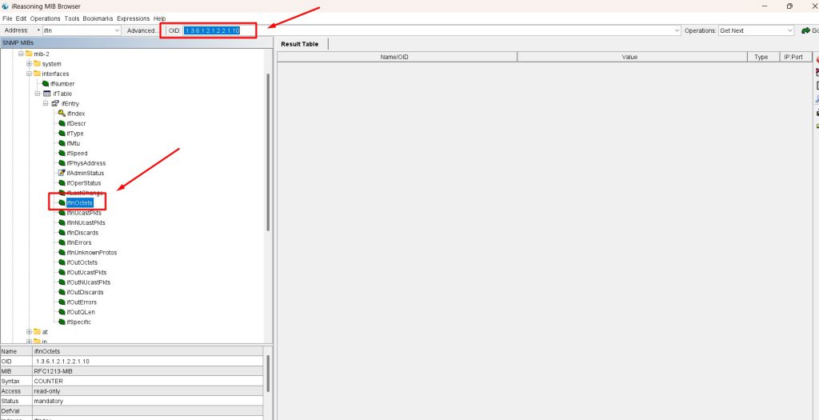This screenshot has height=420, width=819.
Task: Click the system folder icon
Action: point(37,64)
